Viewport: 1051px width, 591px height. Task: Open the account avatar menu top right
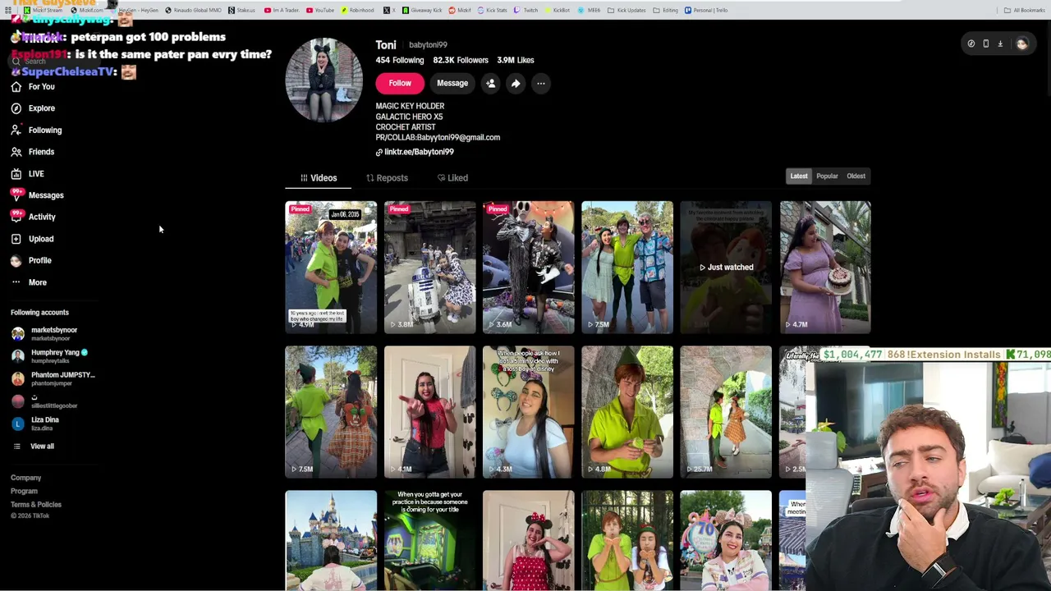[1022, 44]
